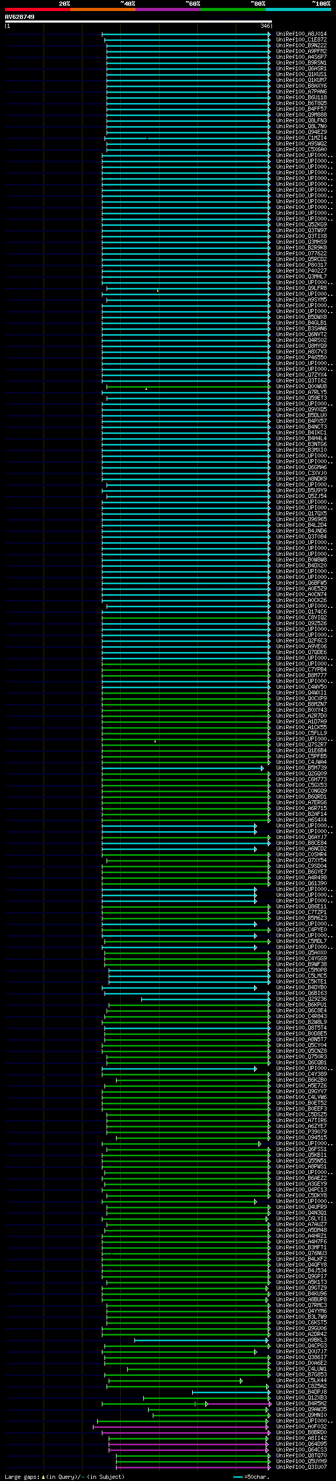Select hit label UniRef100_Q3IU07
336x1481 pixels.
click(301, 1466)
